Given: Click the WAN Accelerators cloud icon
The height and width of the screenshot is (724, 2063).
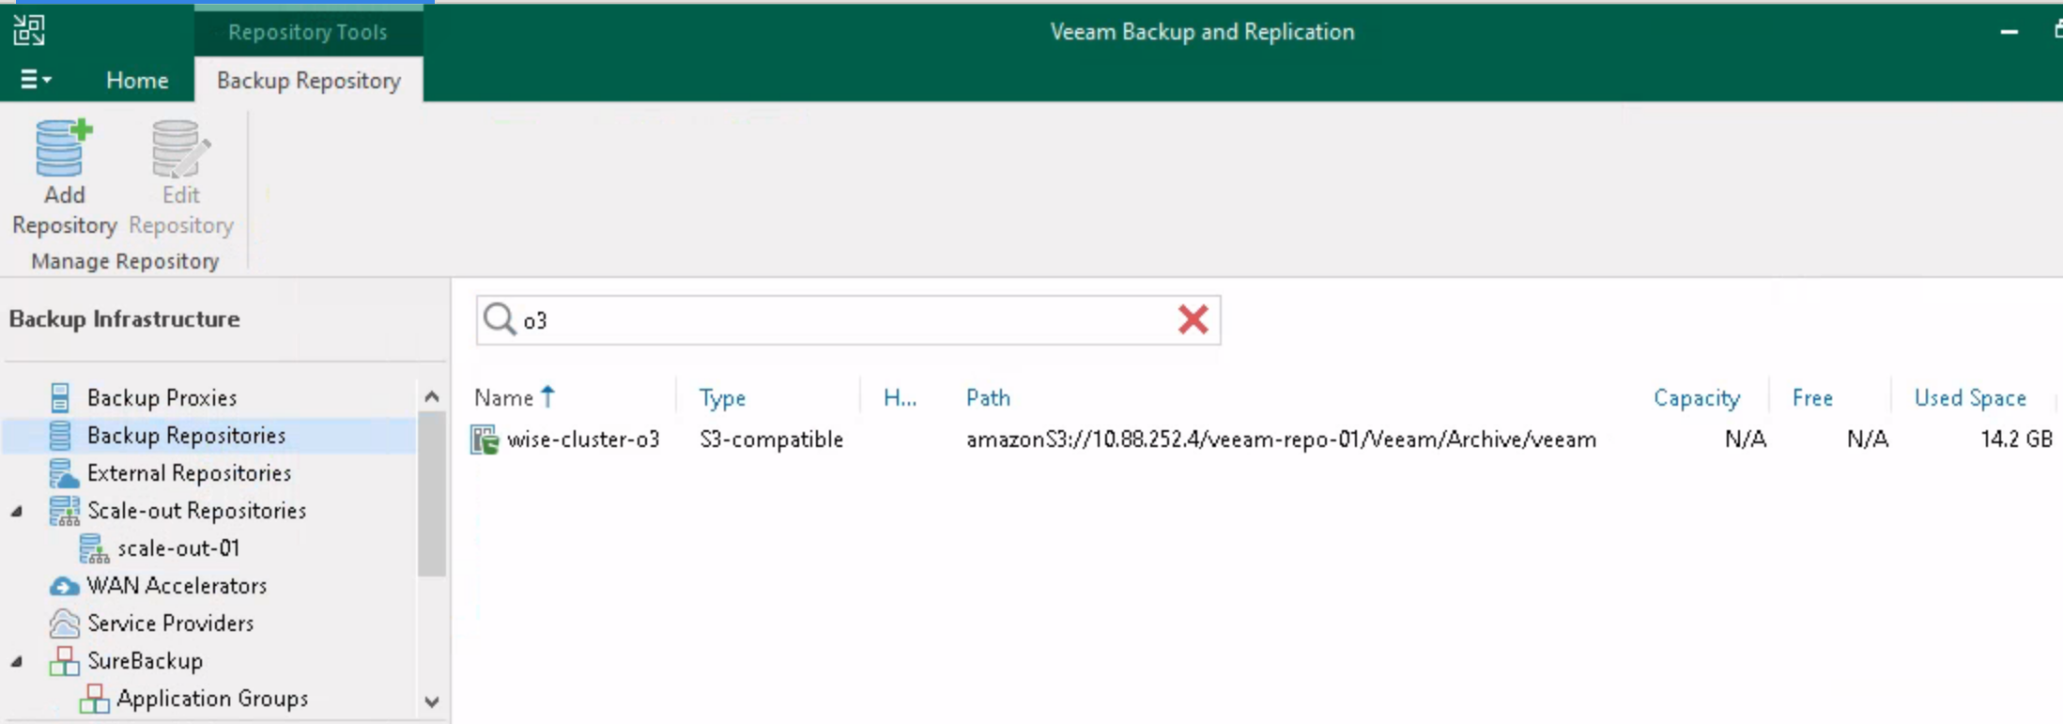Looking at the screenshot, I should click(x=64, y=586).
